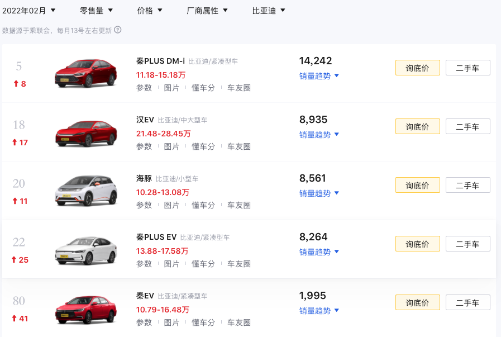Click the 秦PLUS DM-i car thumbnail
Viewport: 501px width, 337px height.
[x=85, y=73]
